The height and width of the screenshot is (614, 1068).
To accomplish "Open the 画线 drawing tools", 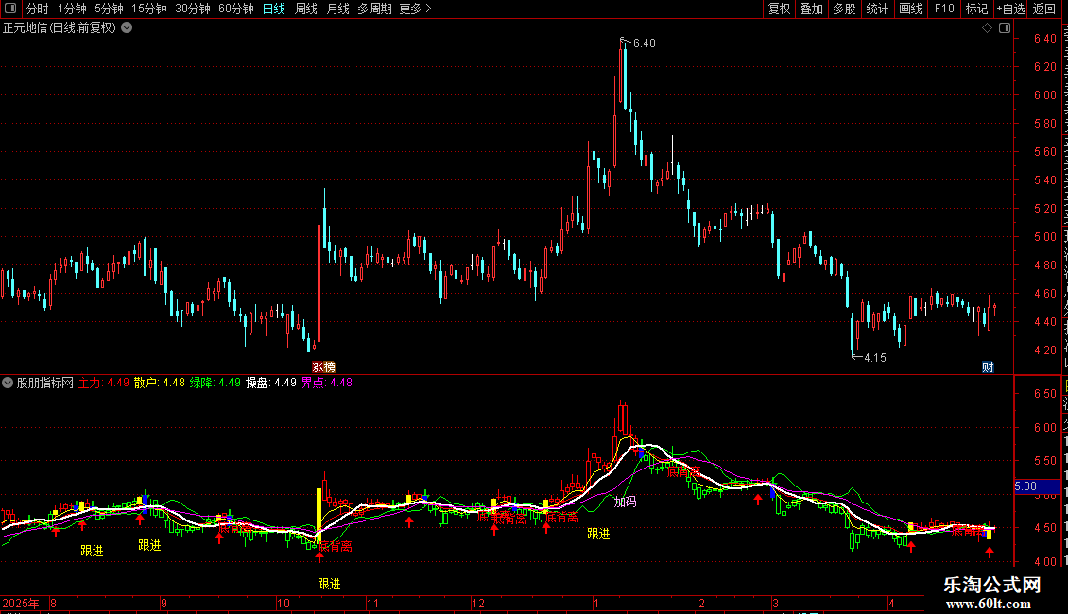I will [x=910, y=9].
